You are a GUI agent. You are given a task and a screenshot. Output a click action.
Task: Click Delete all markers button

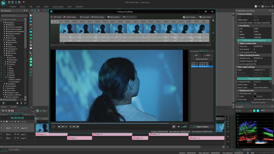pyautogui.click(x=202, y=59)
